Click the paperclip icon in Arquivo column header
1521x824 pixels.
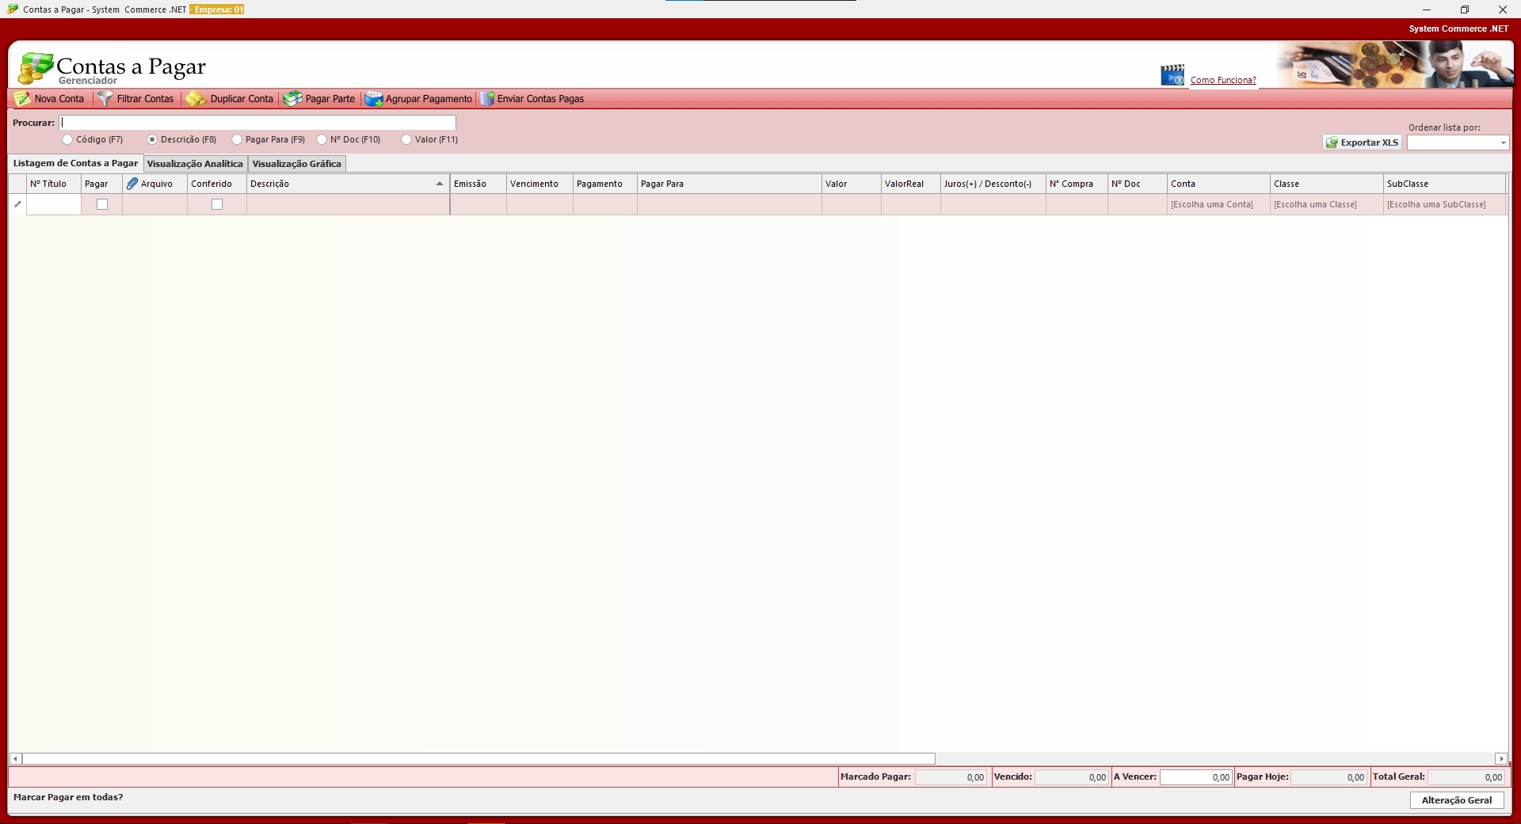click(x=132, y=184)
